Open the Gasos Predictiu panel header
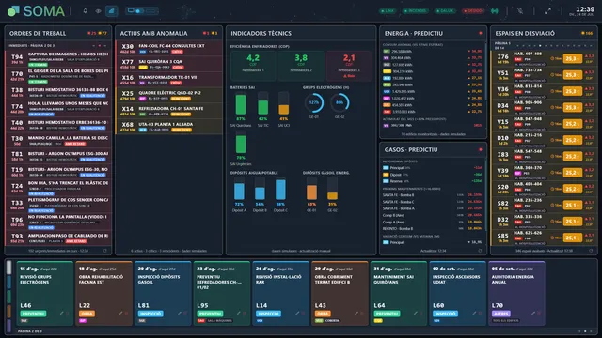 click(433, 150)
